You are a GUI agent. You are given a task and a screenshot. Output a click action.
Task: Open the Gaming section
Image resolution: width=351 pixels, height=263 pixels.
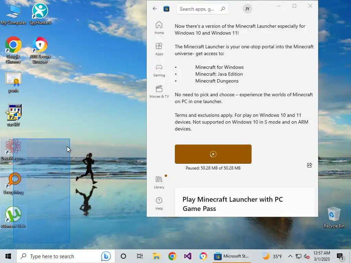pos(159,70)
